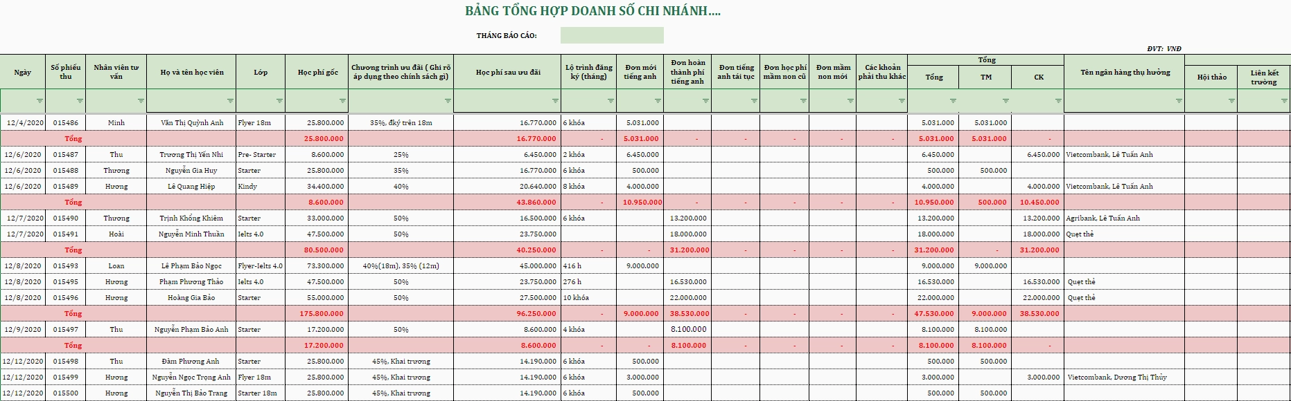The image size is (1291, 401).
Task: Click the Tháng báo cáo green input cell
Action: 612,35
